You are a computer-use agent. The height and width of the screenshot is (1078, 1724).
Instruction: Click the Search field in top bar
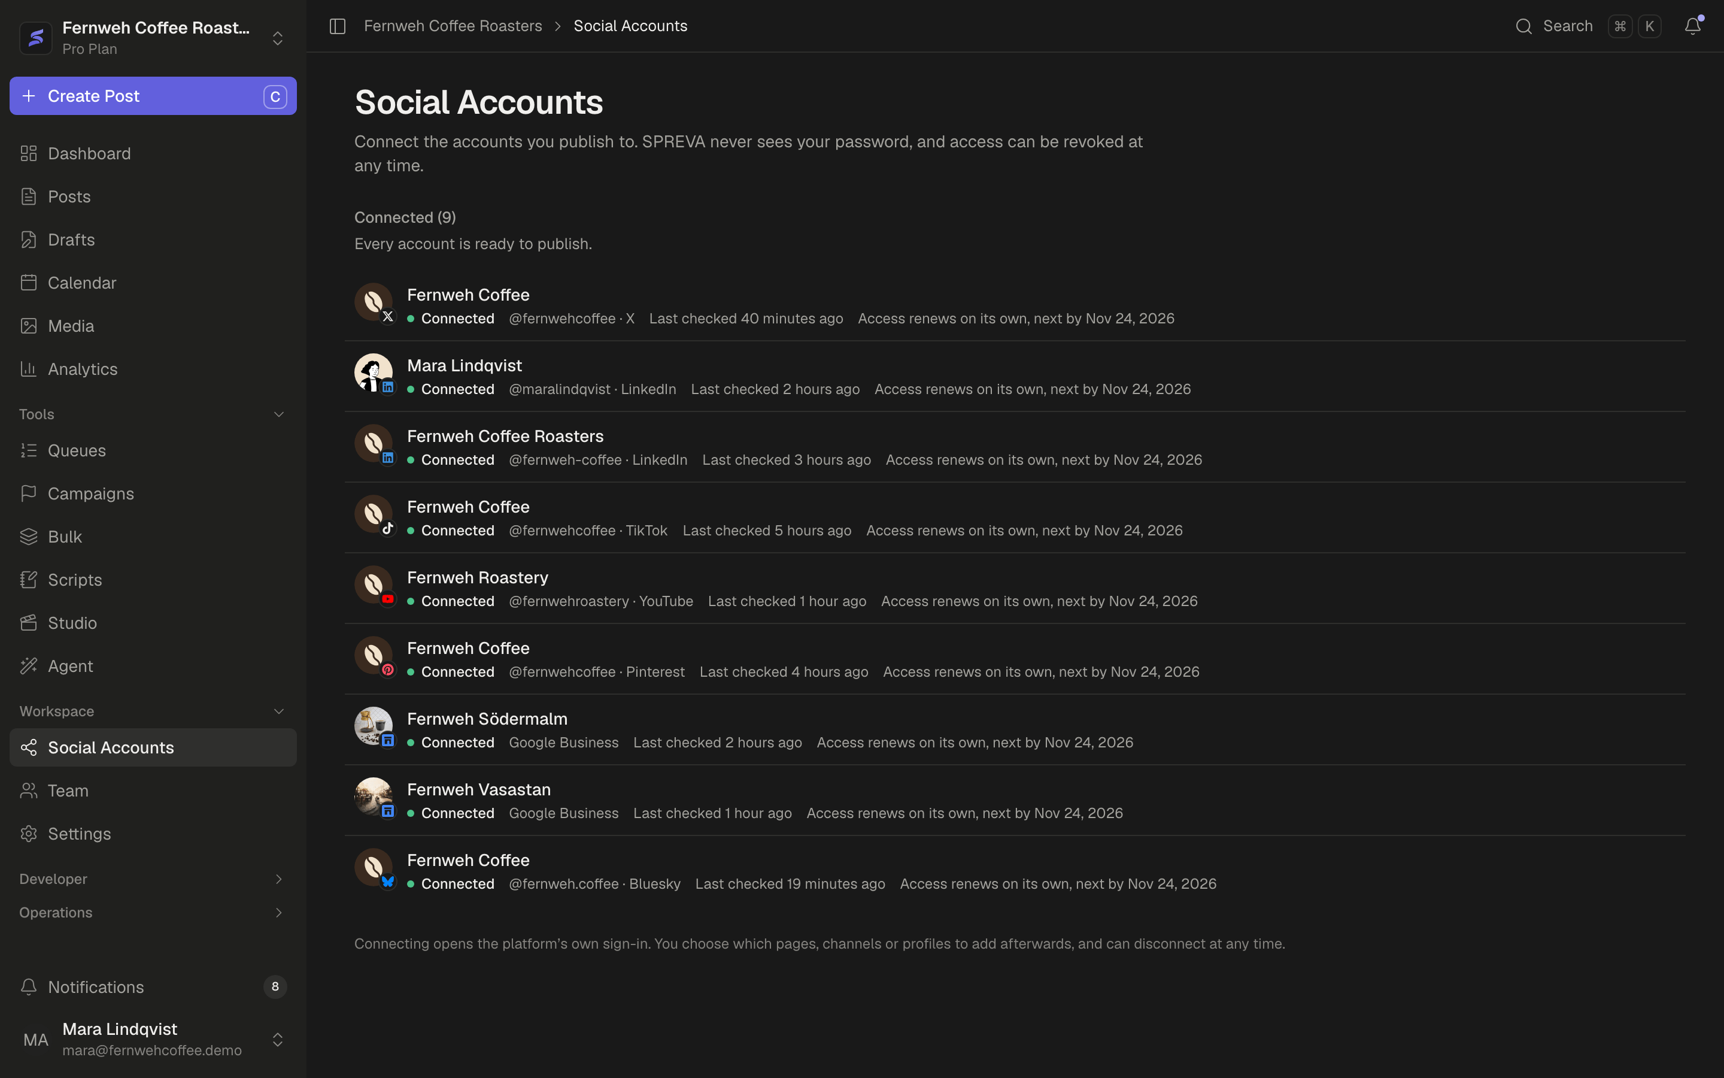1589,26
